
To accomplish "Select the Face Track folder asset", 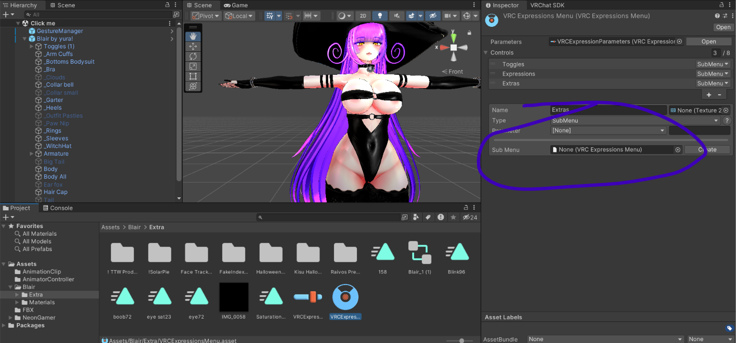I will 197,258.
